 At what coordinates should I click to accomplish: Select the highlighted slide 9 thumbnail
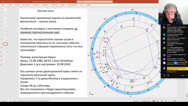pyautogui.click(x=5, y=44)
